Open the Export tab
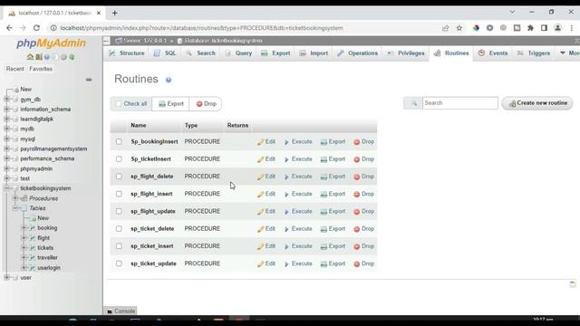The height and width of the screenshot is (326, 580). coord(275,53)
